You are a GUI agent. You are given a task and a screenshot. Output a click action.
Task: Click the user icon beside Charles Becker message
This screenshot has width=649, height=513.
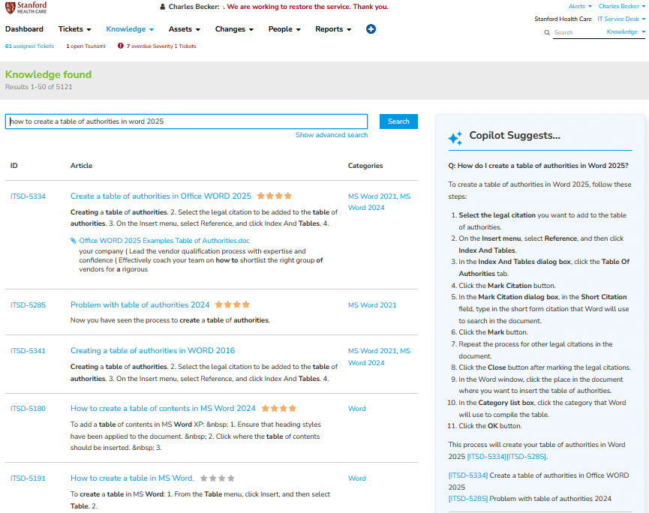point(162,7)
